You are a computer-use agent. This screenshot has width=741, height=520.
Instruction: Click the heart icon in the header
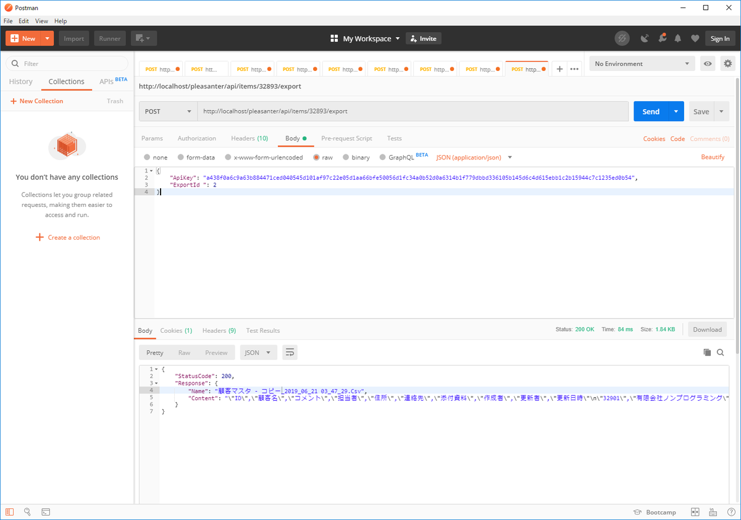coord(695,38)
